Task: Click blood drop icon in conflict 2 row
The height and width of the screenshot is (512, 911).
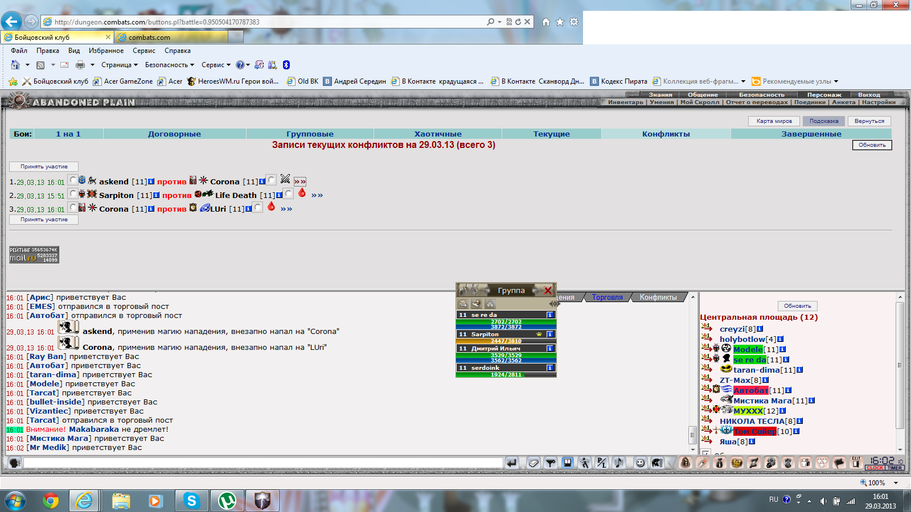Action: [x=302, y=193]
